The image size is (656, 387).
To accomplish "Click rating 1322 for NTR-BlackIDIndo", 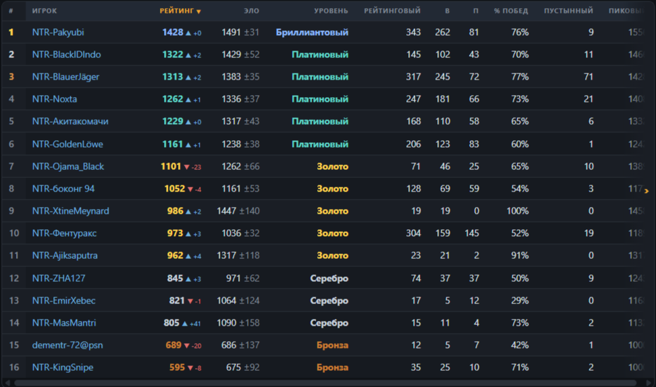I will pos(172,55).
